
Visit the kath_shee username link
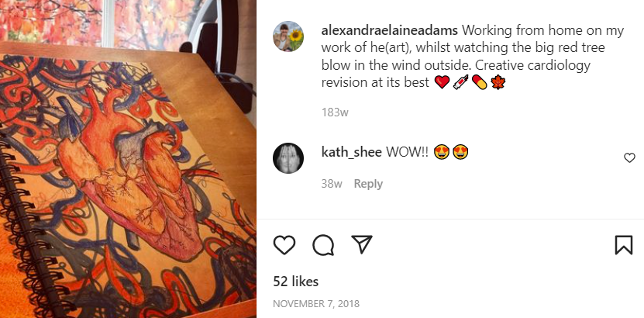coord(352,153)
